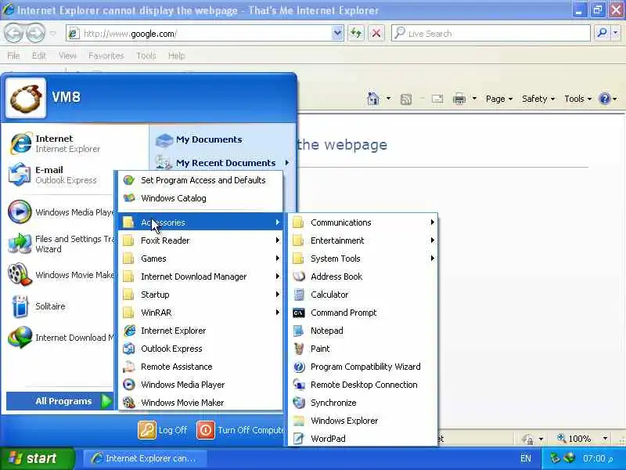Click the EN language indicator
626x470 pixels.
526,458
